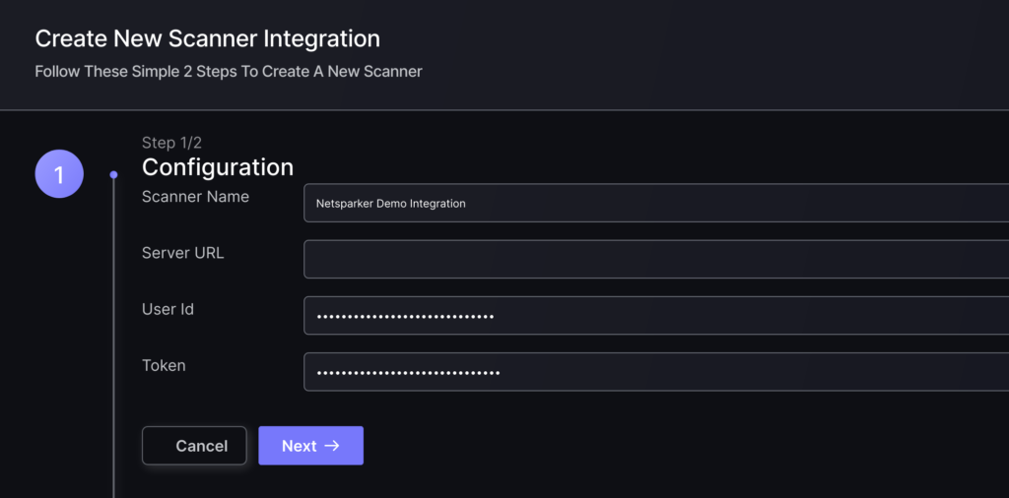Select the masked Token input field
Image resolution: width=1009 pixels, height=498 pixels.
(x=656, y=371)
